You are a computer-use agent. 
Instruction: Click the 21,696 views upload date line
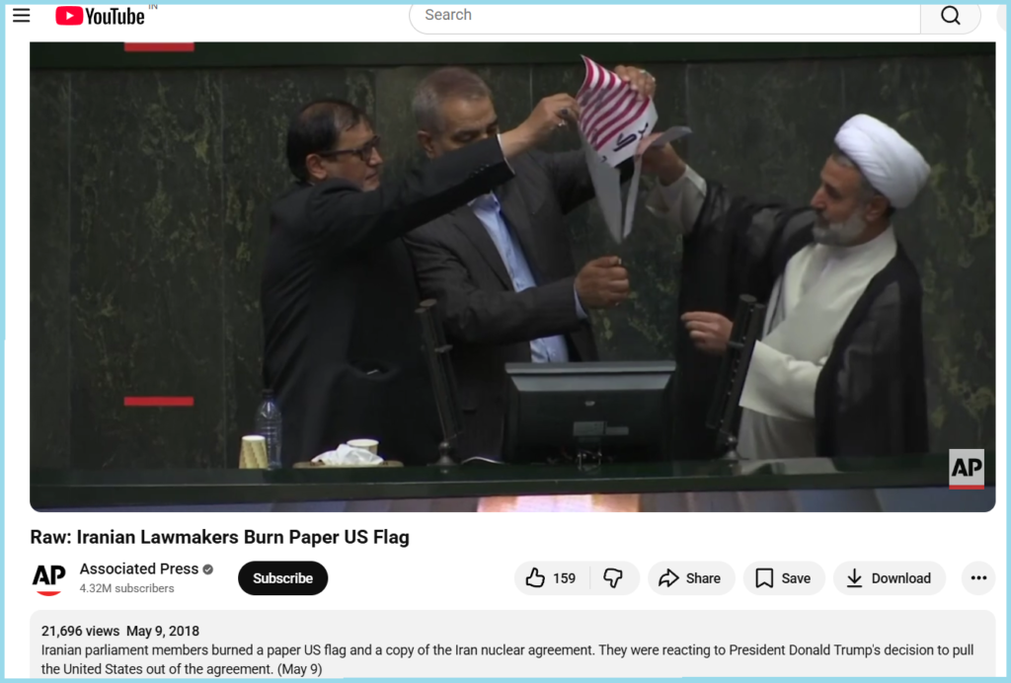[x=119, y=631]
